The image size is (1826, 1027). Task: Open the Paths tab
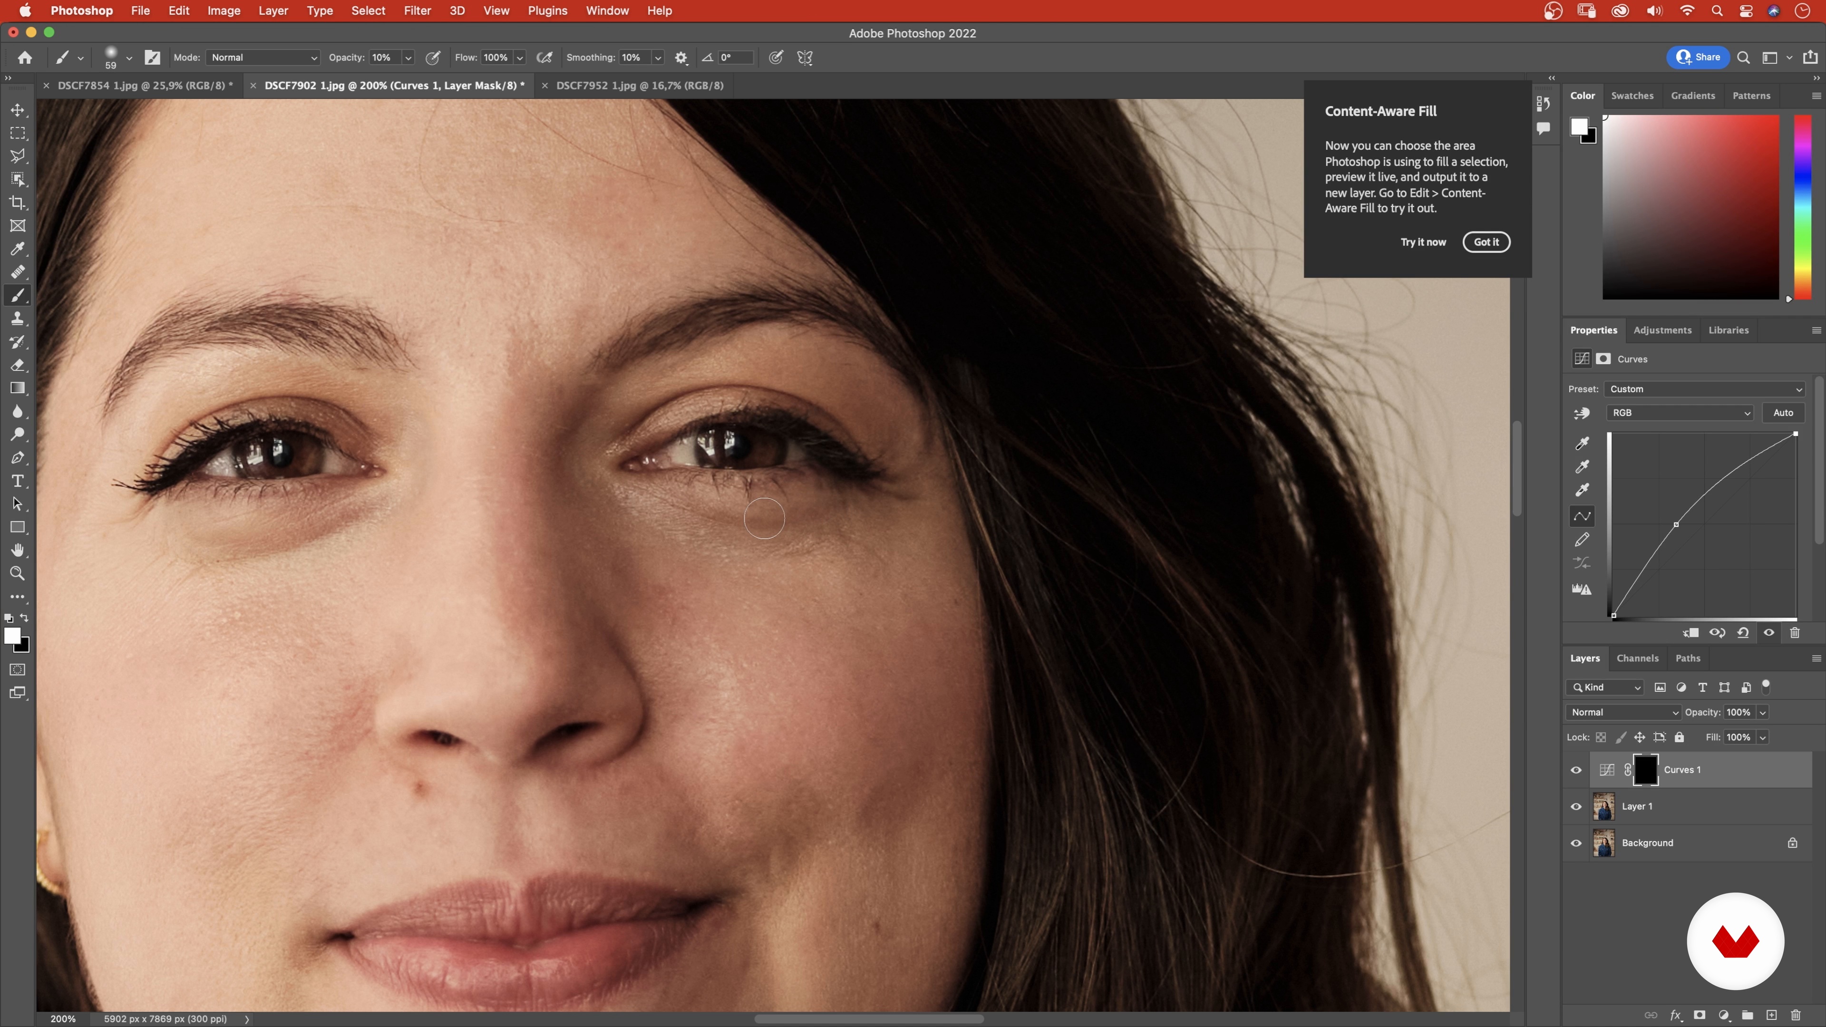[1688, 659]
